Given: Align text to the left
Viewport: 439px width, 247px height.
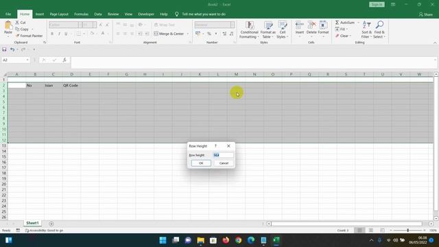Looking at the screenshot, I should click(x=118, y=34).
